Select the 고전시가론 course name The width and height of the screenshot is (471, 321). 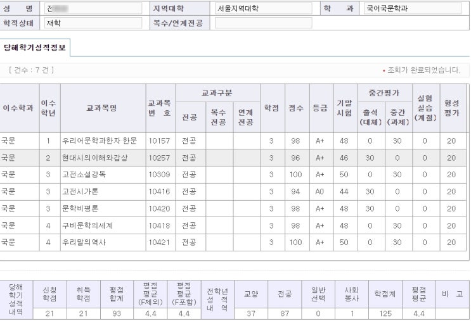pyautogui.click(x=80, y=191)
